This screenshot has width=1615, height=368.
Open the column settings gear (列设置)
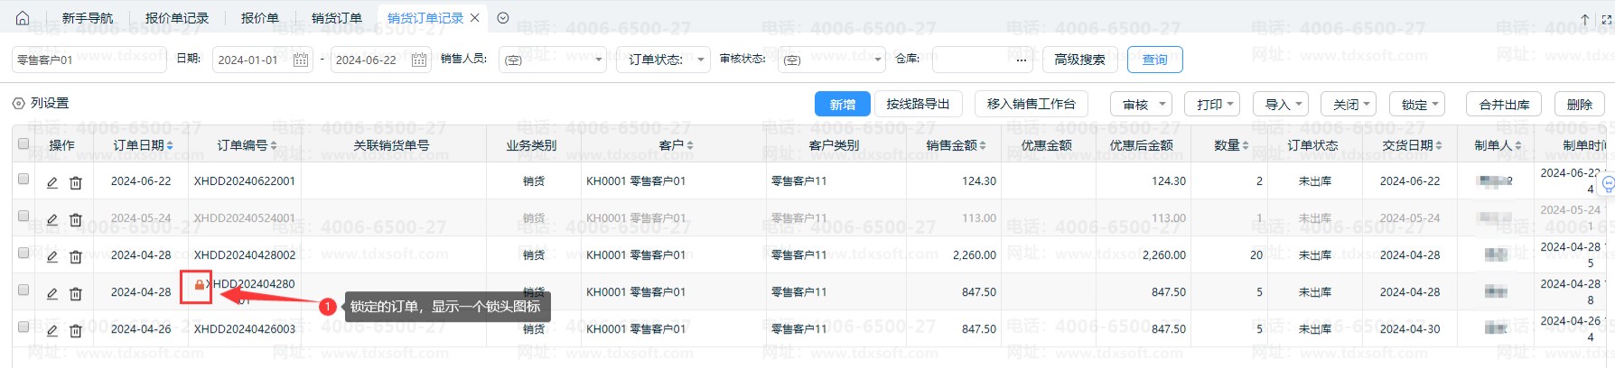coord(18,104)
